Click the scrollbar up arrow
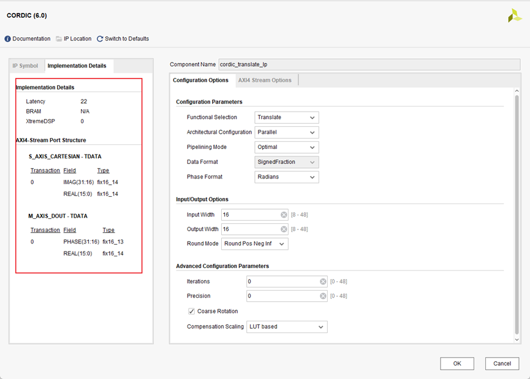The width and height of the screenshot is (530, 379). [517, 91]
